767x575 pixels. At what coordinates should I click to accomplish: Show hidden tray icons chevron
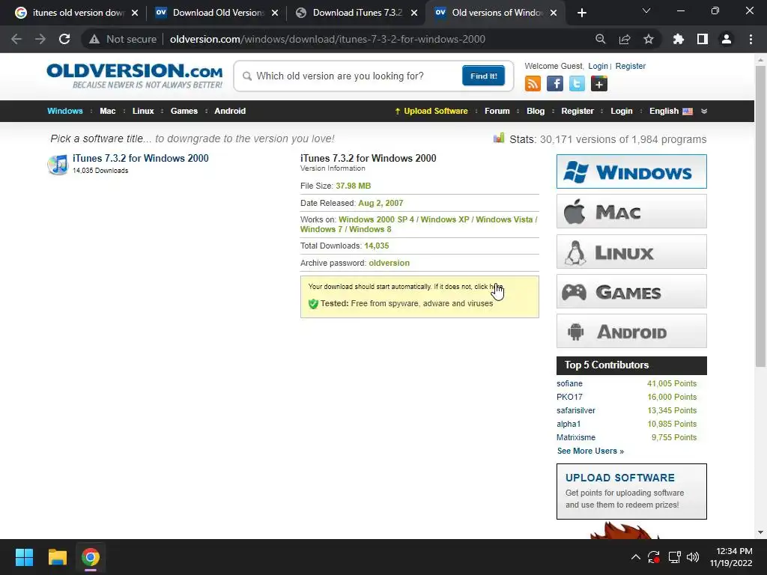pos(635,557)
